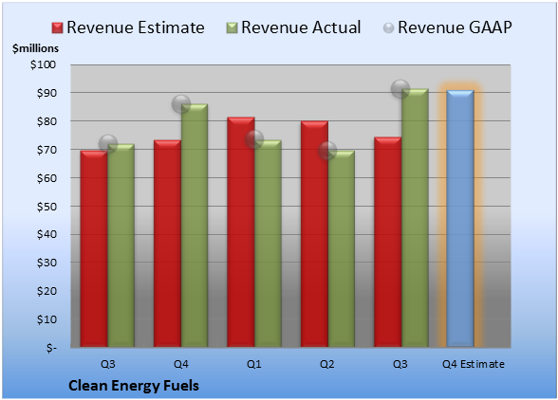Select the green actual bar above Q1

tap(268, 244)
